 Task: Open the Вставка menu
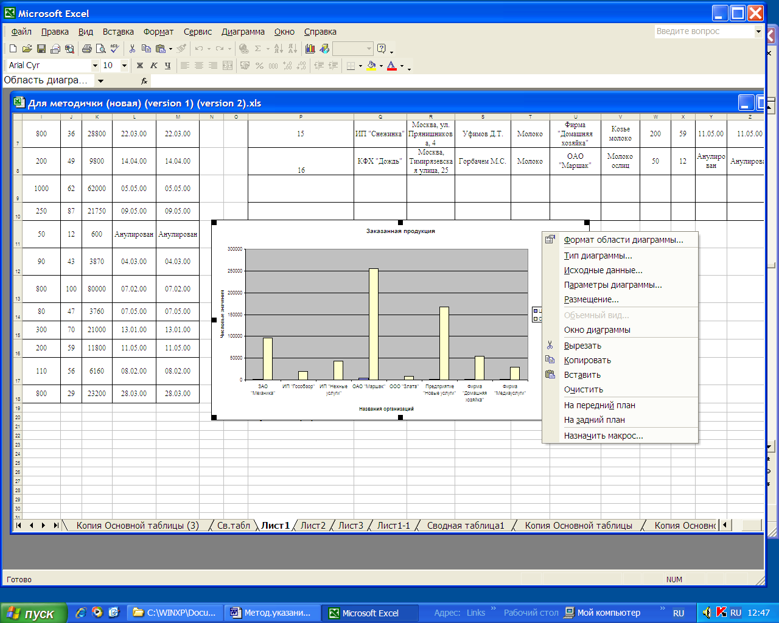pyautogui.click(x=118, y=32)
